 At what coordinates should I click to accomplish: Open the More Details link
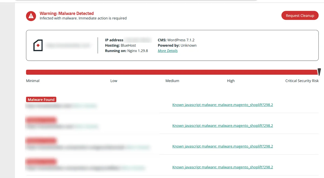click(x=168, y=51)
